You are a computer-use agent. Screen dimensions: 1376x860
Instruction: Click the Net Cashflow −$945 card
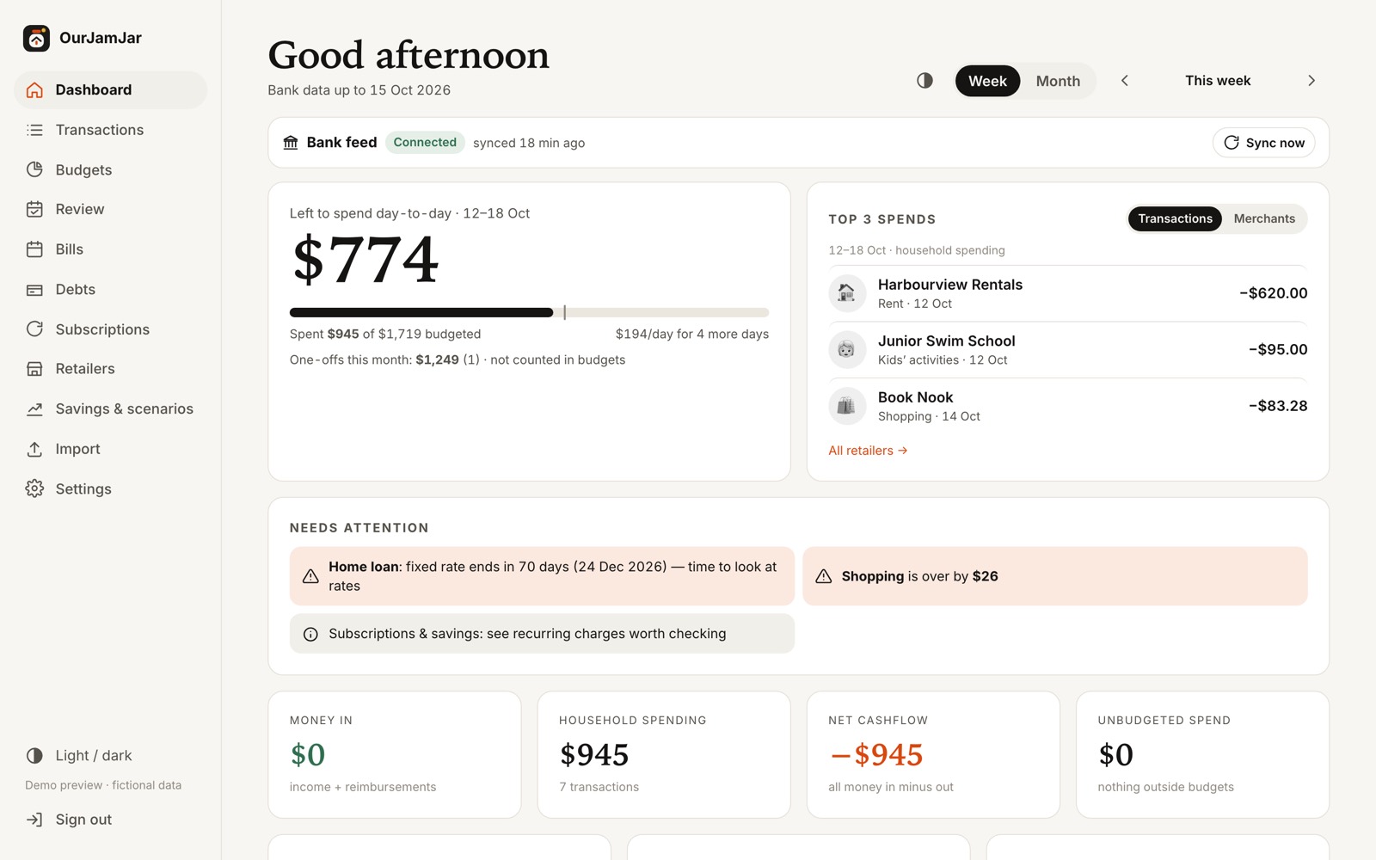(933, 755)
